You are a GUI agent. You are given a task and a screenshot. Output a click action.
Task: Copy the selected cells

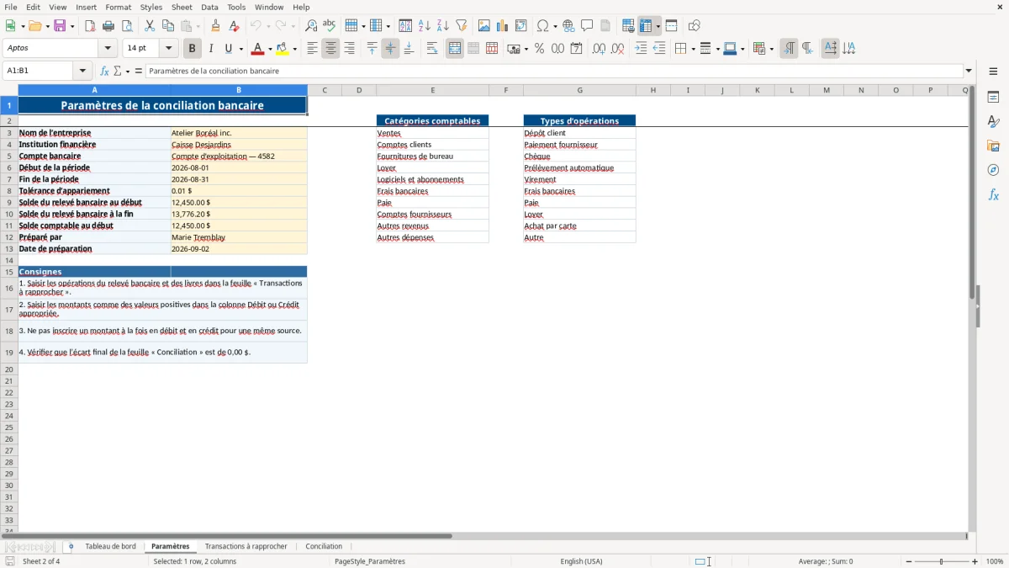(168, 26)
